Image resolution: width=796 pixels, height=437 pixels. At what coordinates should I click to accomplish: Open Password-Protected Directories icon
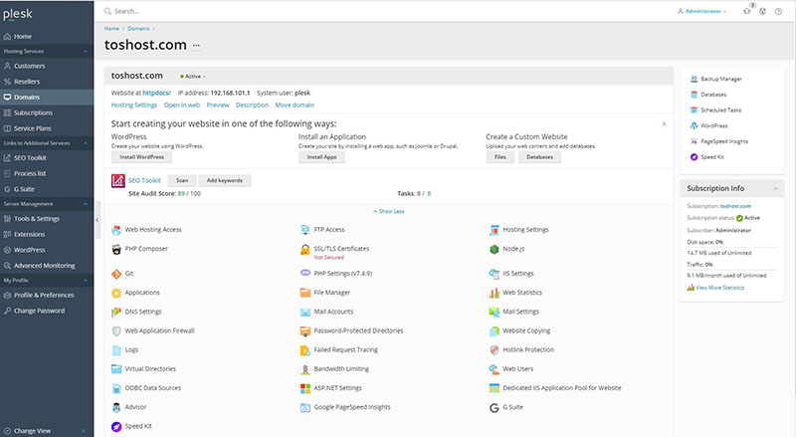point(305,331)
